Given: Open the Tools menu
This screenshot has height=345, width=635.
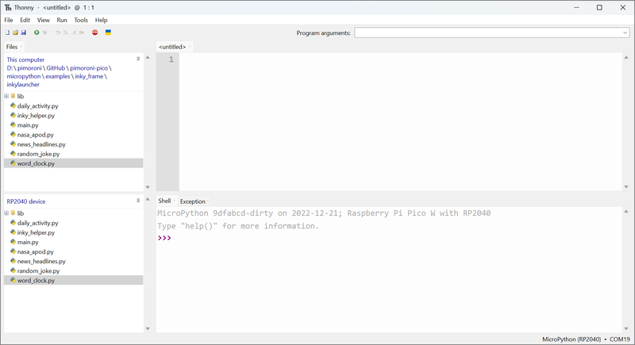Looking at the screenshot, I should point(81,20).
